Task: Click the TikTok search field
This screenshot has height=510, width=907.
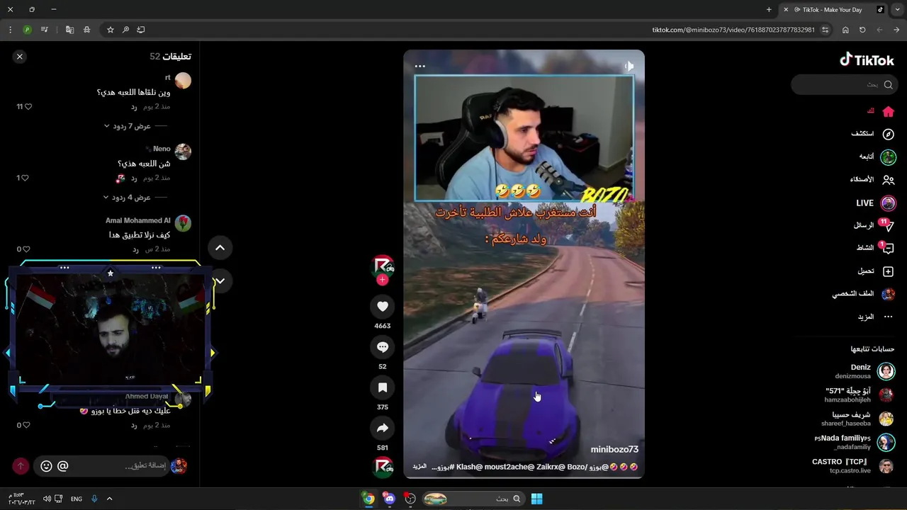Action: click(x=843, y=84)
